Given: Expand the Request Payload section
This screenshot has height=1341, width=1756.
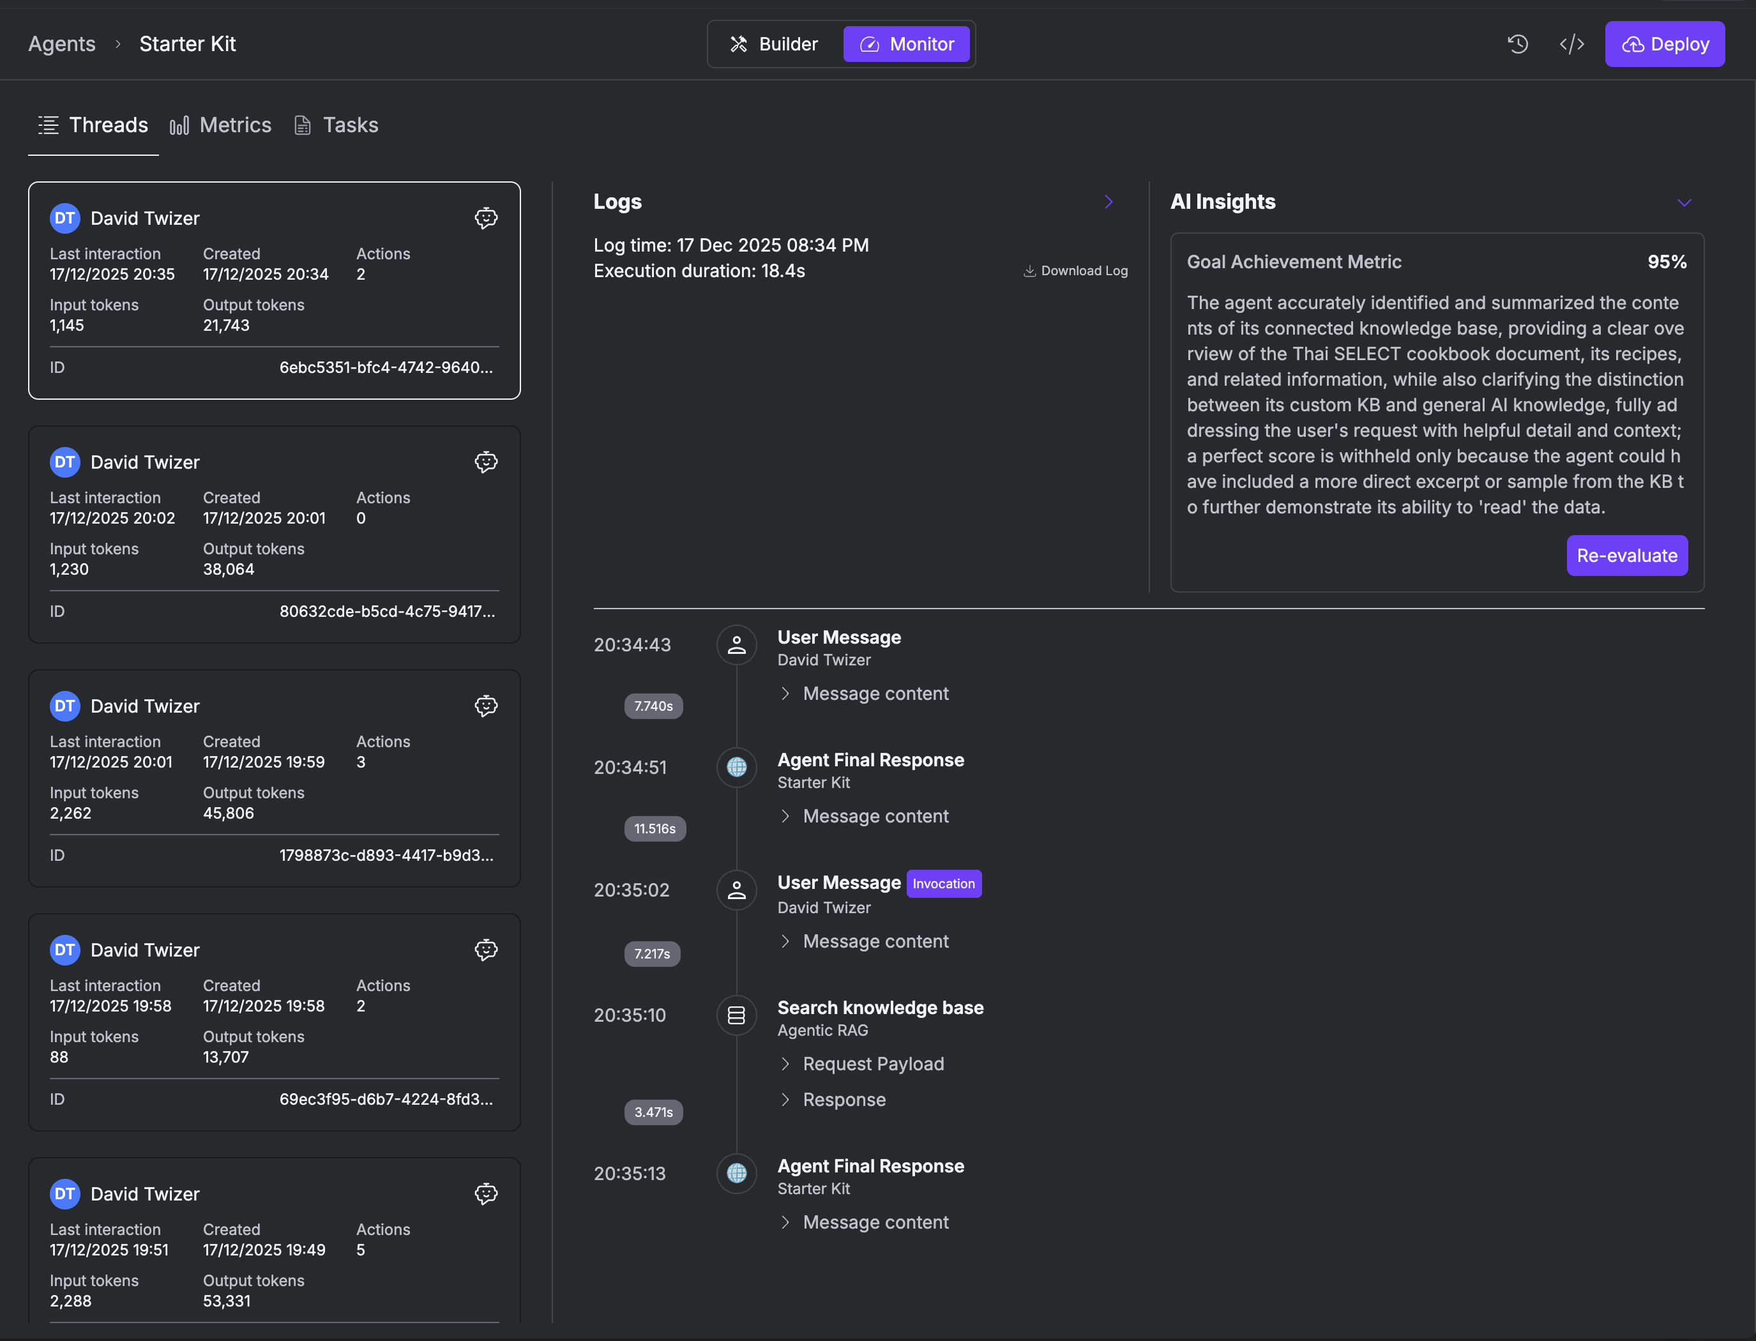Looking at the screenshot, I should click(x=861, y=1064).
